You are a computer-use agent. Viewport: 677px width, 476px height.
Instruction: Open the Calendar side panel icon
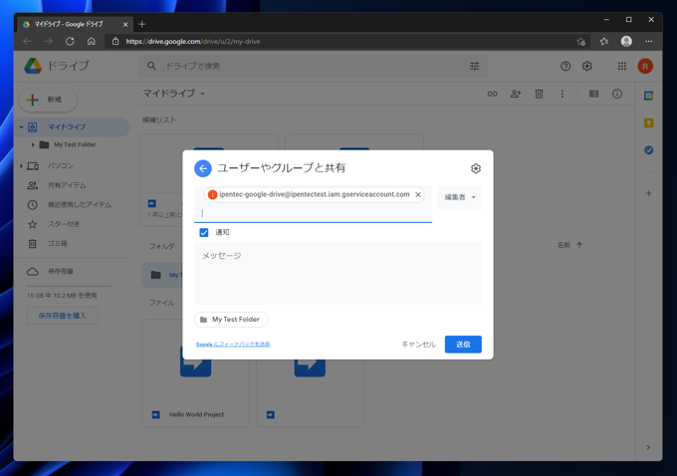pos(648,96)
